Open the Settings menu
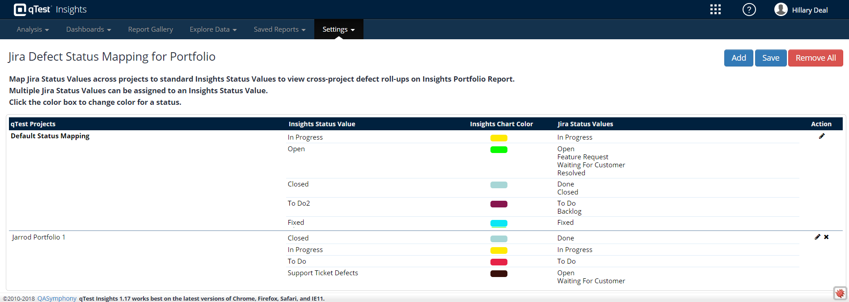The height and width of the screenshot is (302, 849). [x=338, y=29]
